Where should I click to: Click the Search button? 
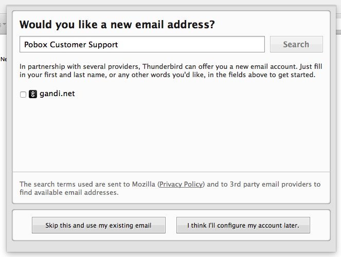point(296,44)
